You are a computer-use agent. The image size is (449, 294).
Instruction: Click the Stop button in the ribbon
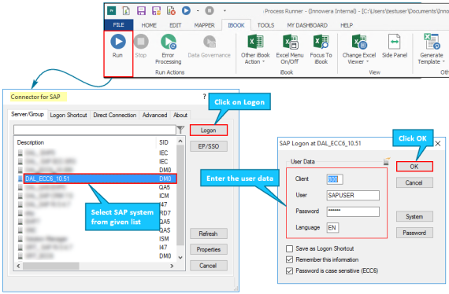click(141, 46)
